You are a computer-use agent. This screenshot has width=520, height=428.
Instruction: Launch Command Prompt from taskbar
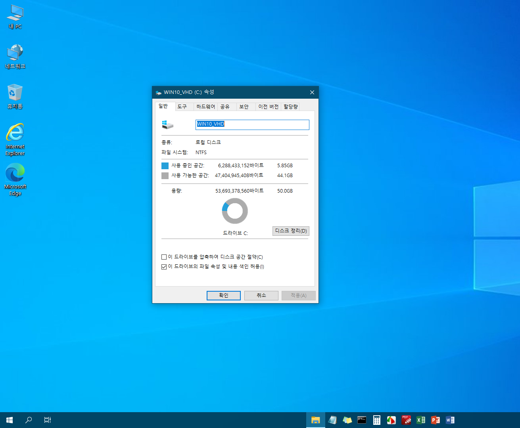(x=362, y=420)
